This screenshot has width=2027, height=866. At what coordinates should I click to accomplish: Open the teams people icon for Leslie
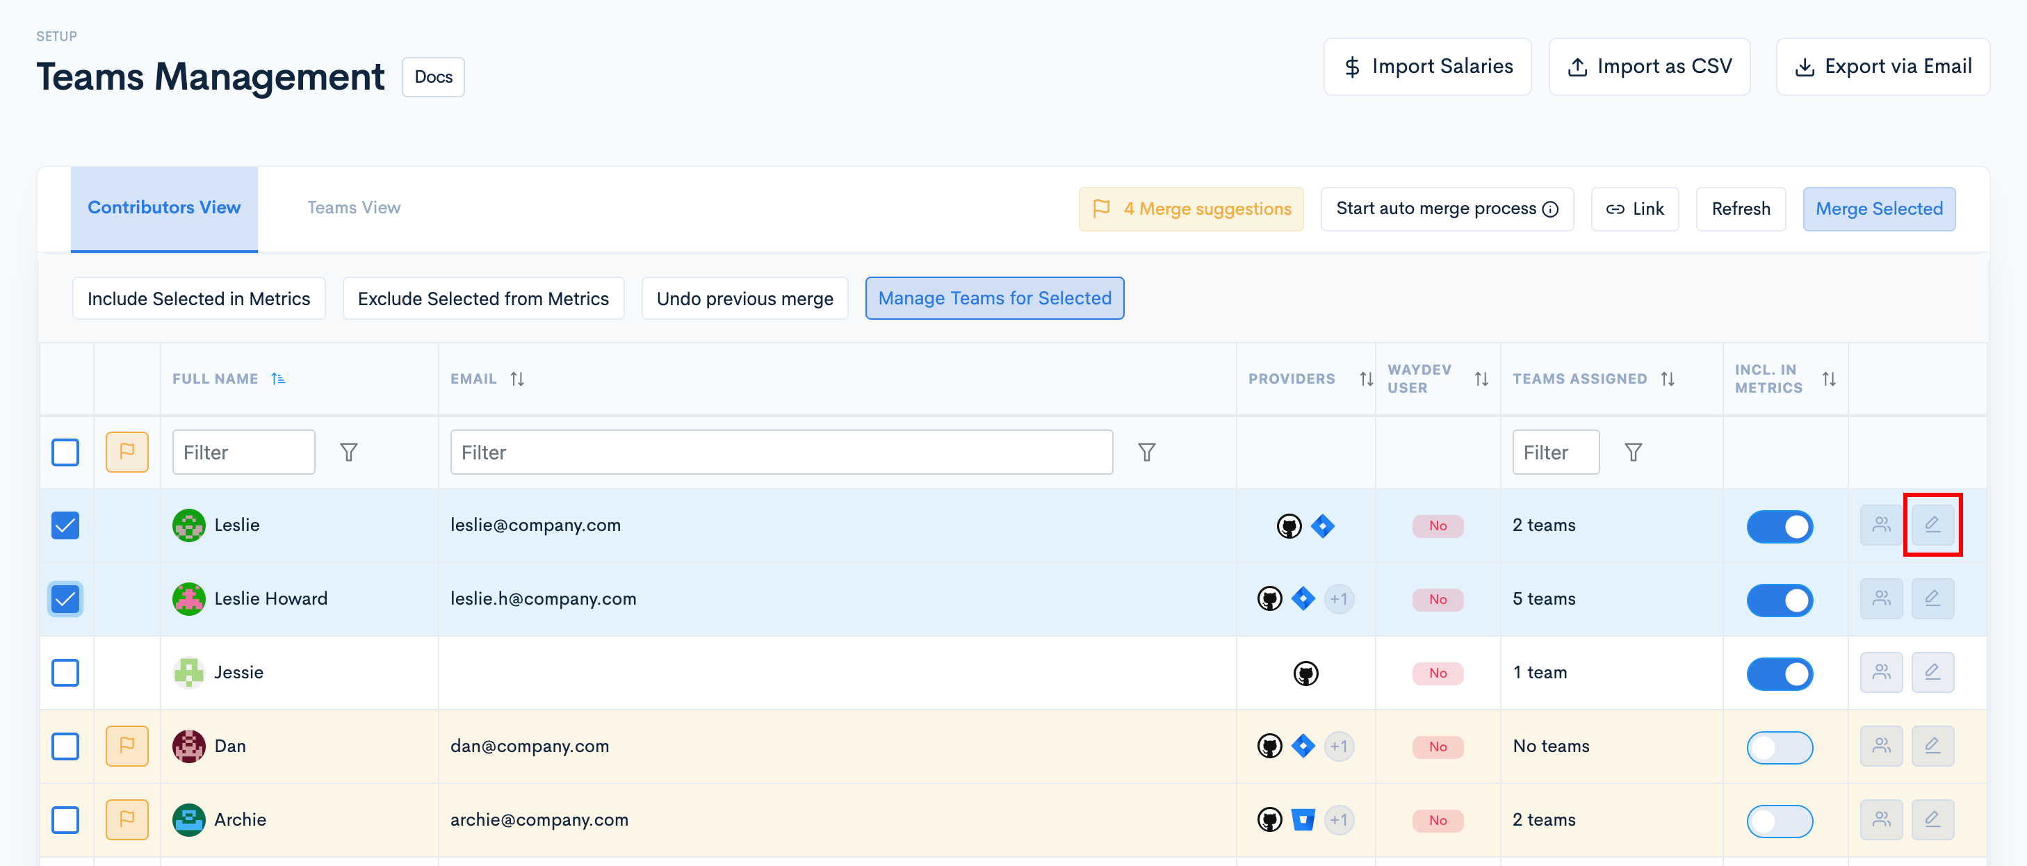pos(1880,525)
